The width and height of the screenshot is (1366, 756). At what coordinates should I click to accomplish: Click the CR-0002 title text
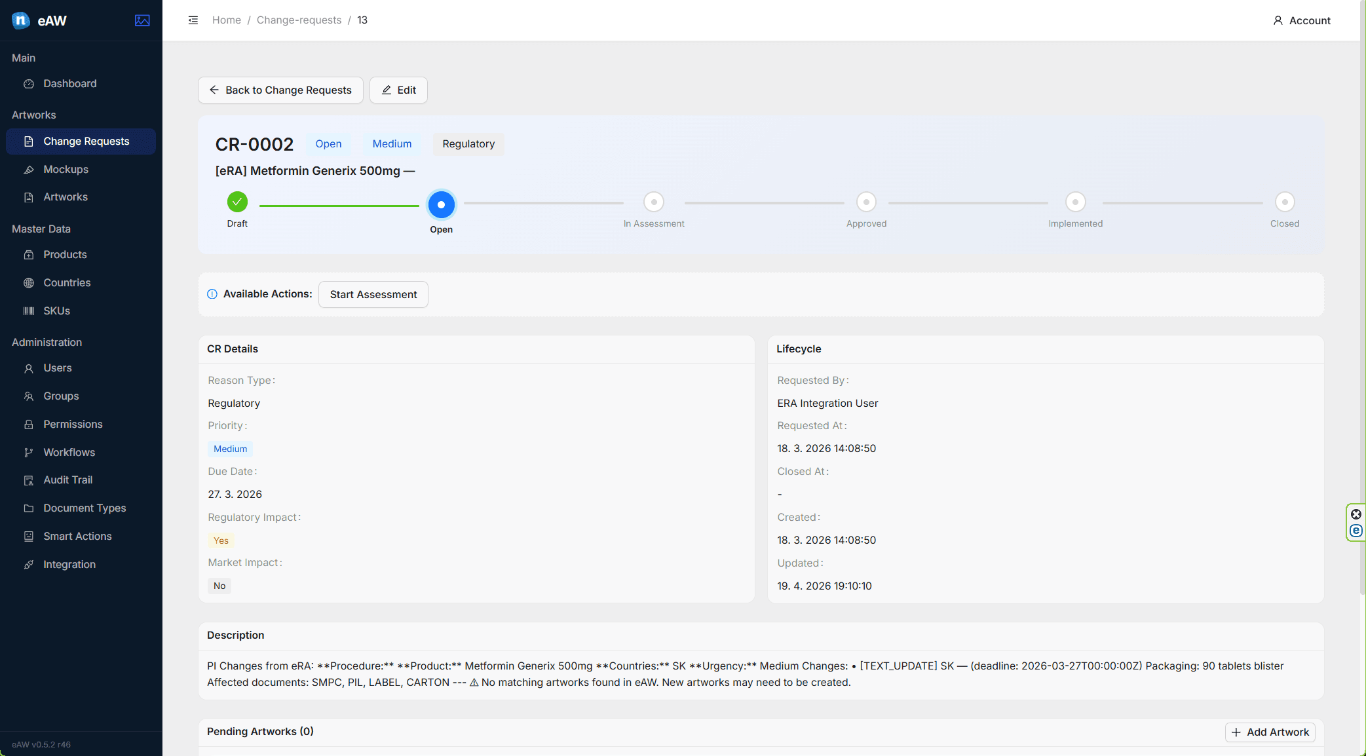(254, 144)
